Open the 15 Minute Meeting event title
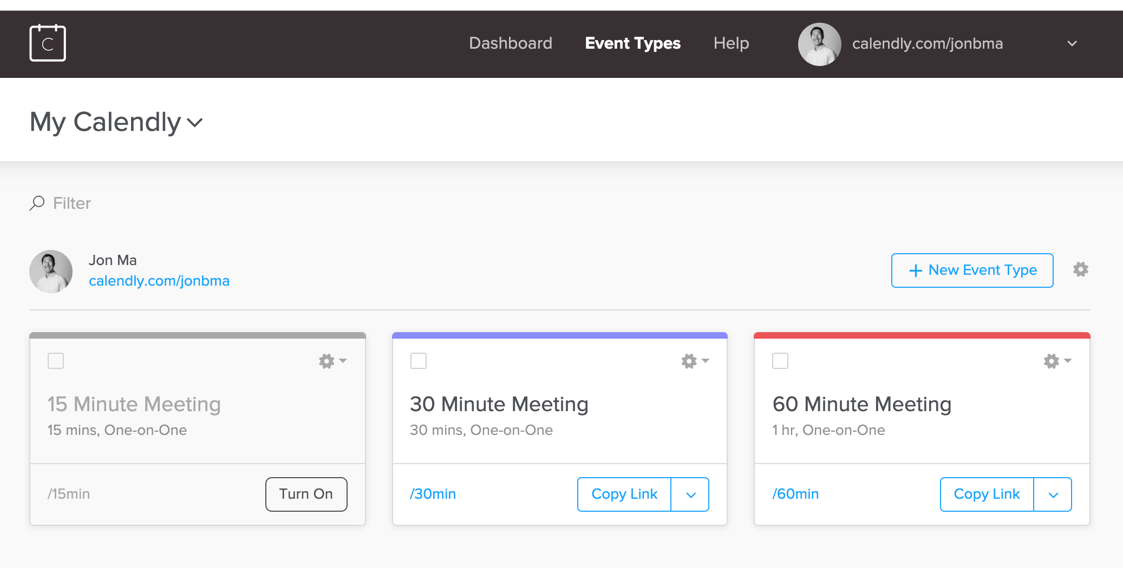Image resolution: width=1123 pixels, height=568 pixels. [x=134, y=404]
